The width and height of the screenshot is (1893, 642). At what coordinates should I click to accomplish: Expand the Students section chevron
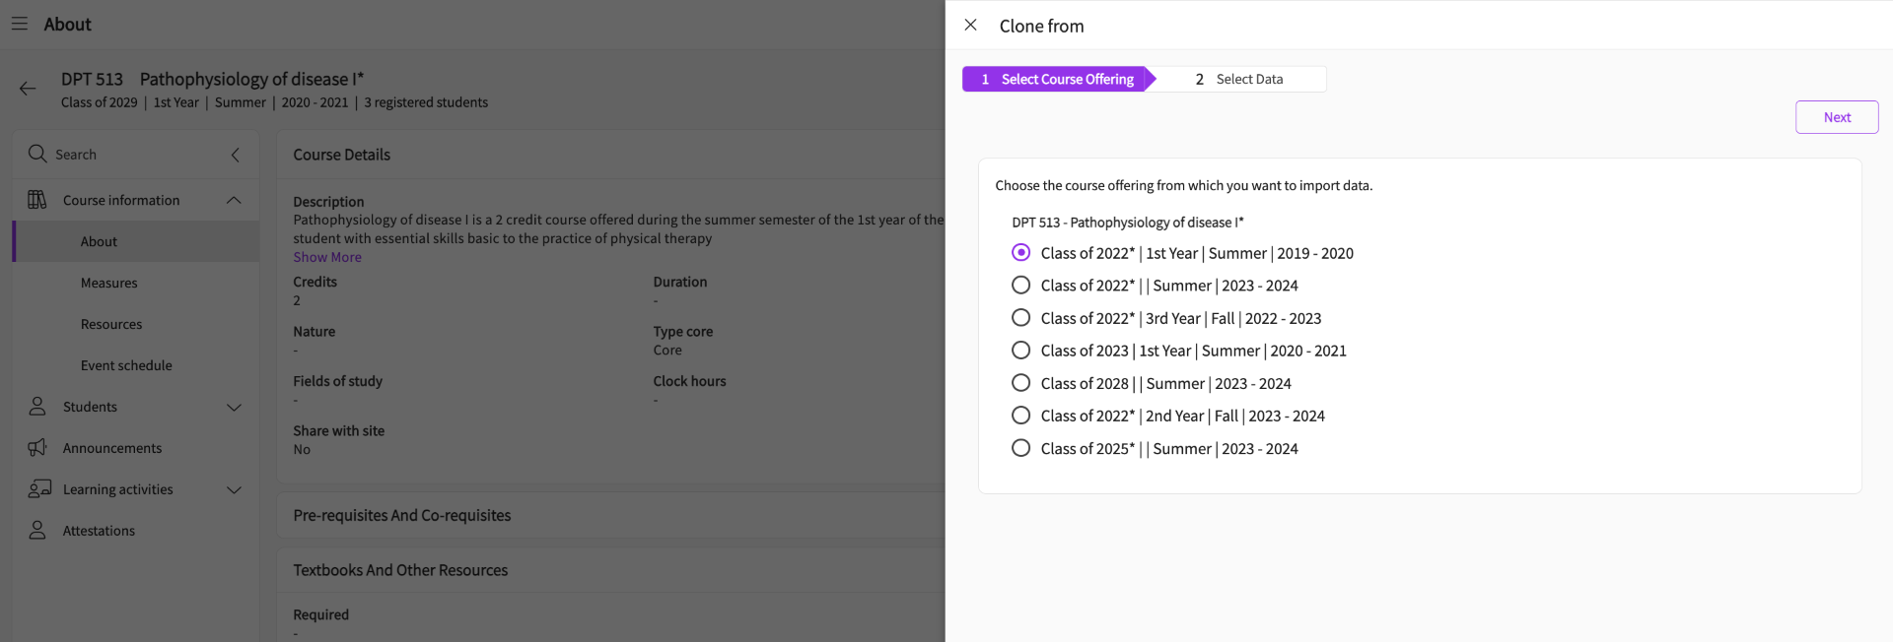pos(234,407)
